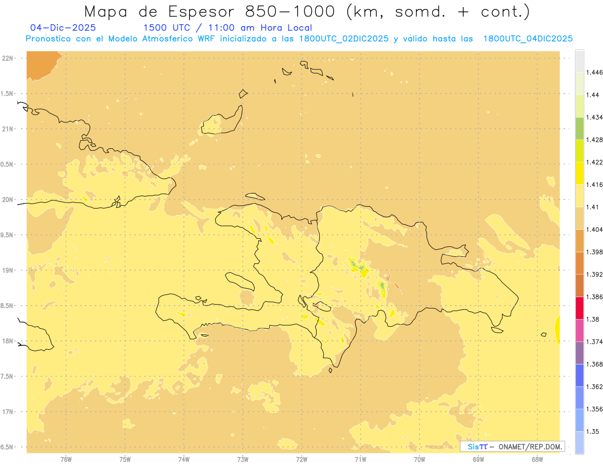Click the color bar label 1.416
Image resolution: width=603 pixels, height=466 pixels.
[594, 184]
